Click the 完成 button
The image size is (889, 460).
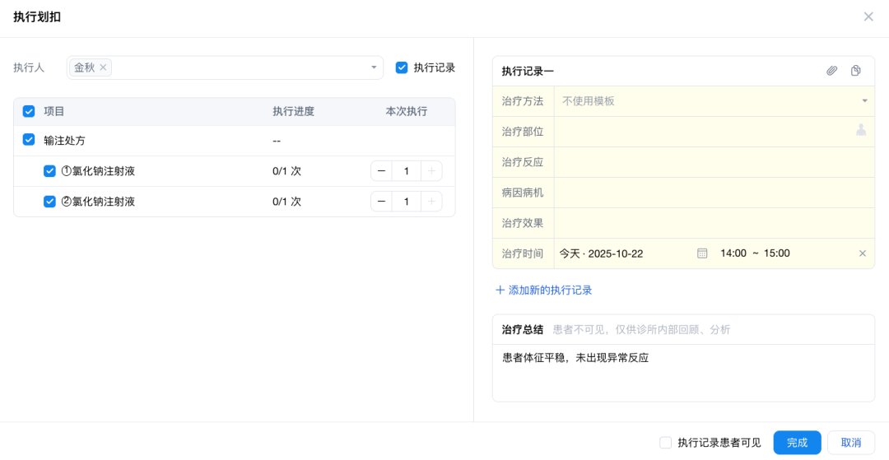[797, 443]
